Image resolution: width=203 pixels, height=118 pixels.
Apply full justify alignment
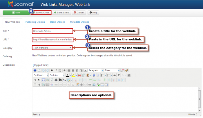coord(69,70)
